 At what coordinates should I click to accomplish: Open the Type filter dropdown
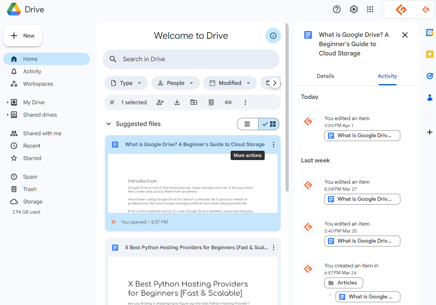[x=126, y=83]
